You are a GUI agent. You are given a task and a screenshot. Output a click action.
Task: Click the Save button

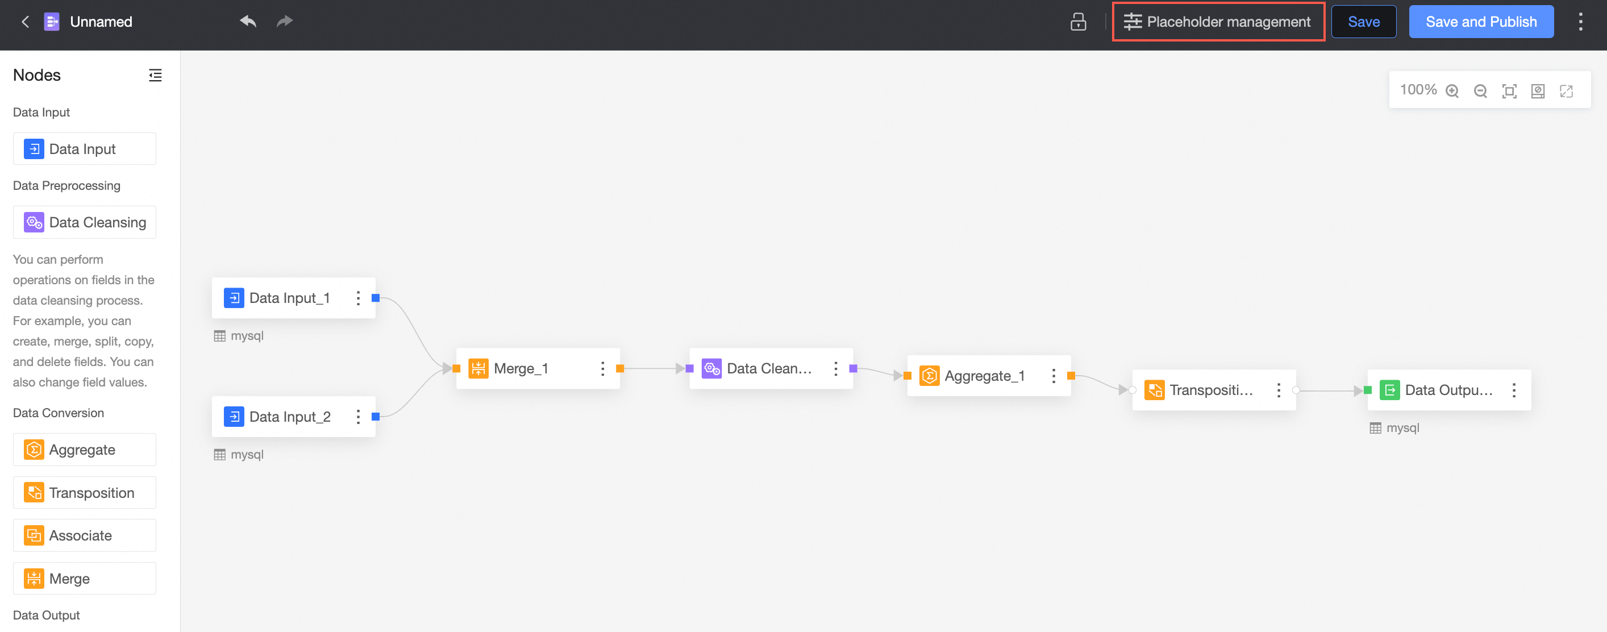1364,22
